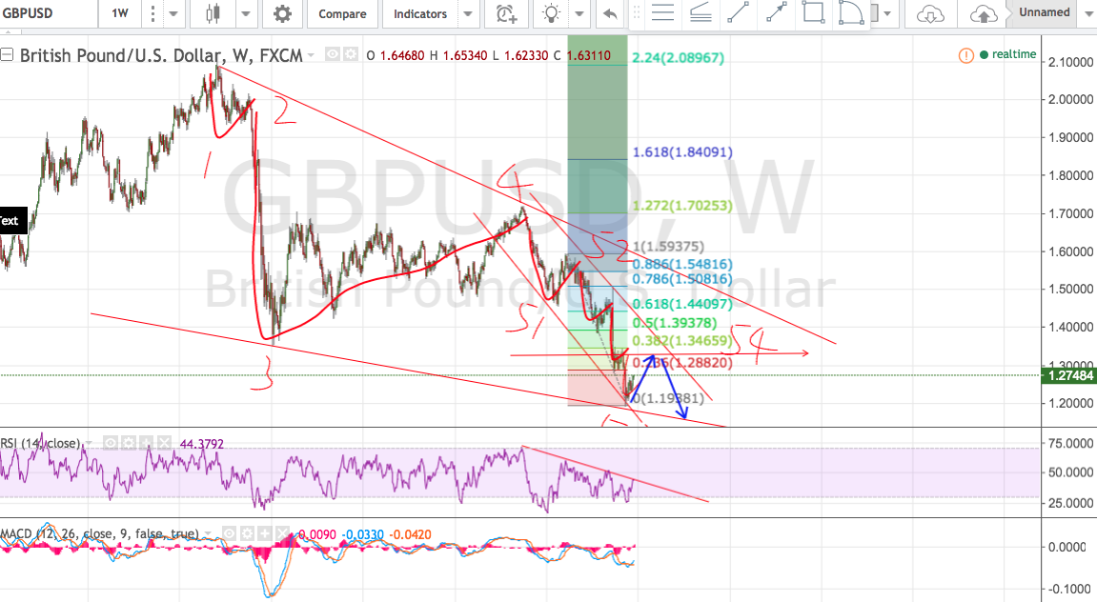Toggle visibility eye of main GBPUSD series
The image size is (1097, 602).
pos(333,54)
